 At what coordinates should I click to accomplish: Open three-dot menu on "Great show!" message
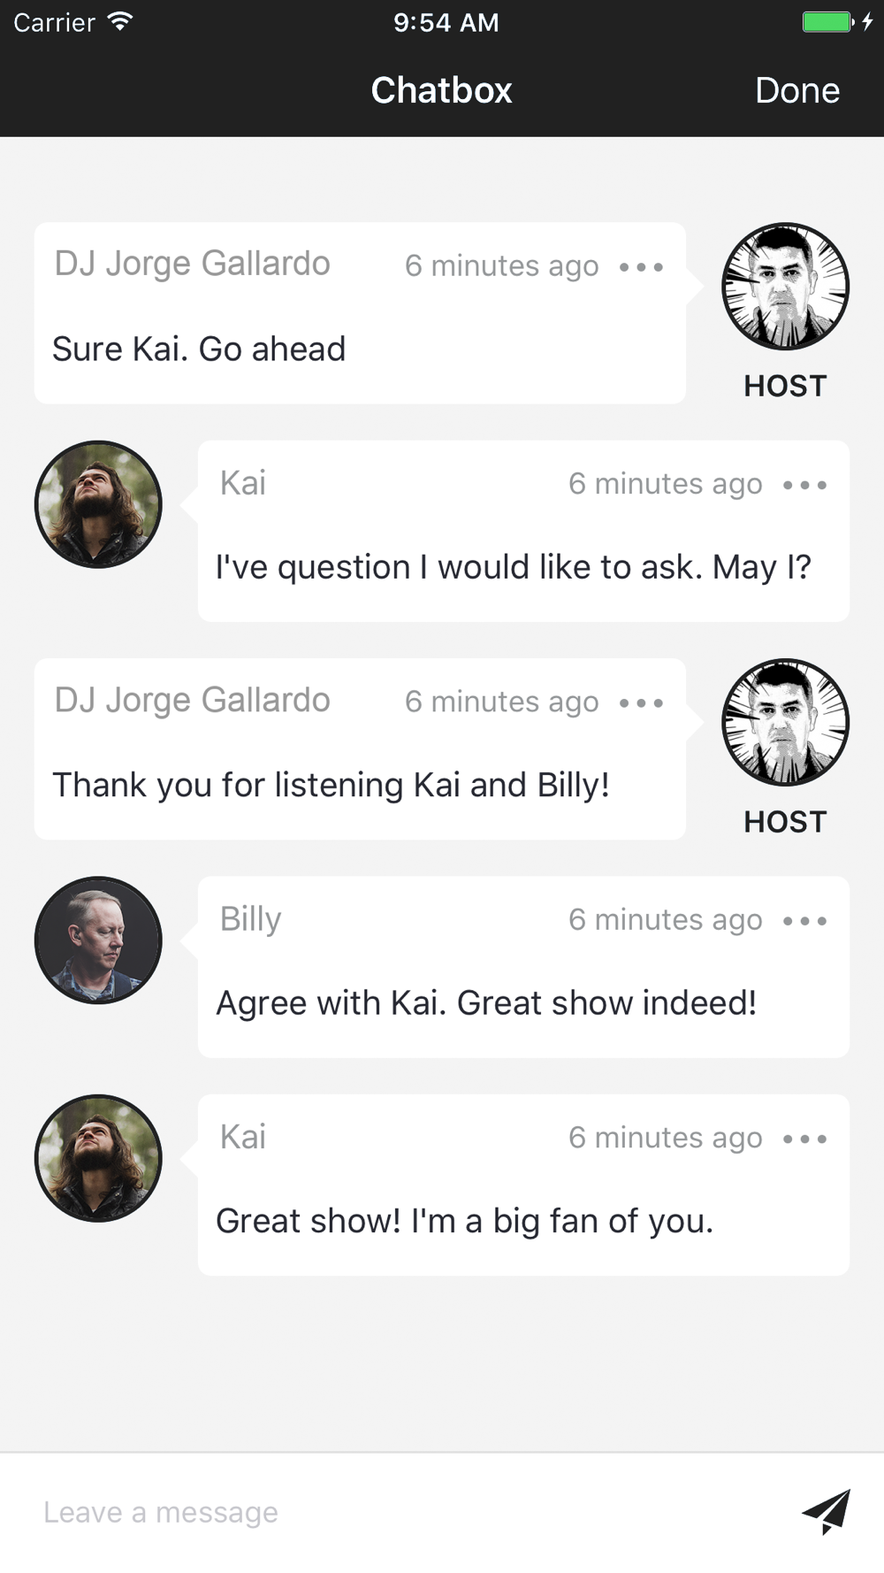[804, 1139]
